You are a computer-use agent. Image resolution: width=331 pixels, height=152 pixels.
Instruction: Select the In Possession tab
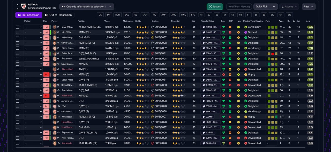pos(29,15)
